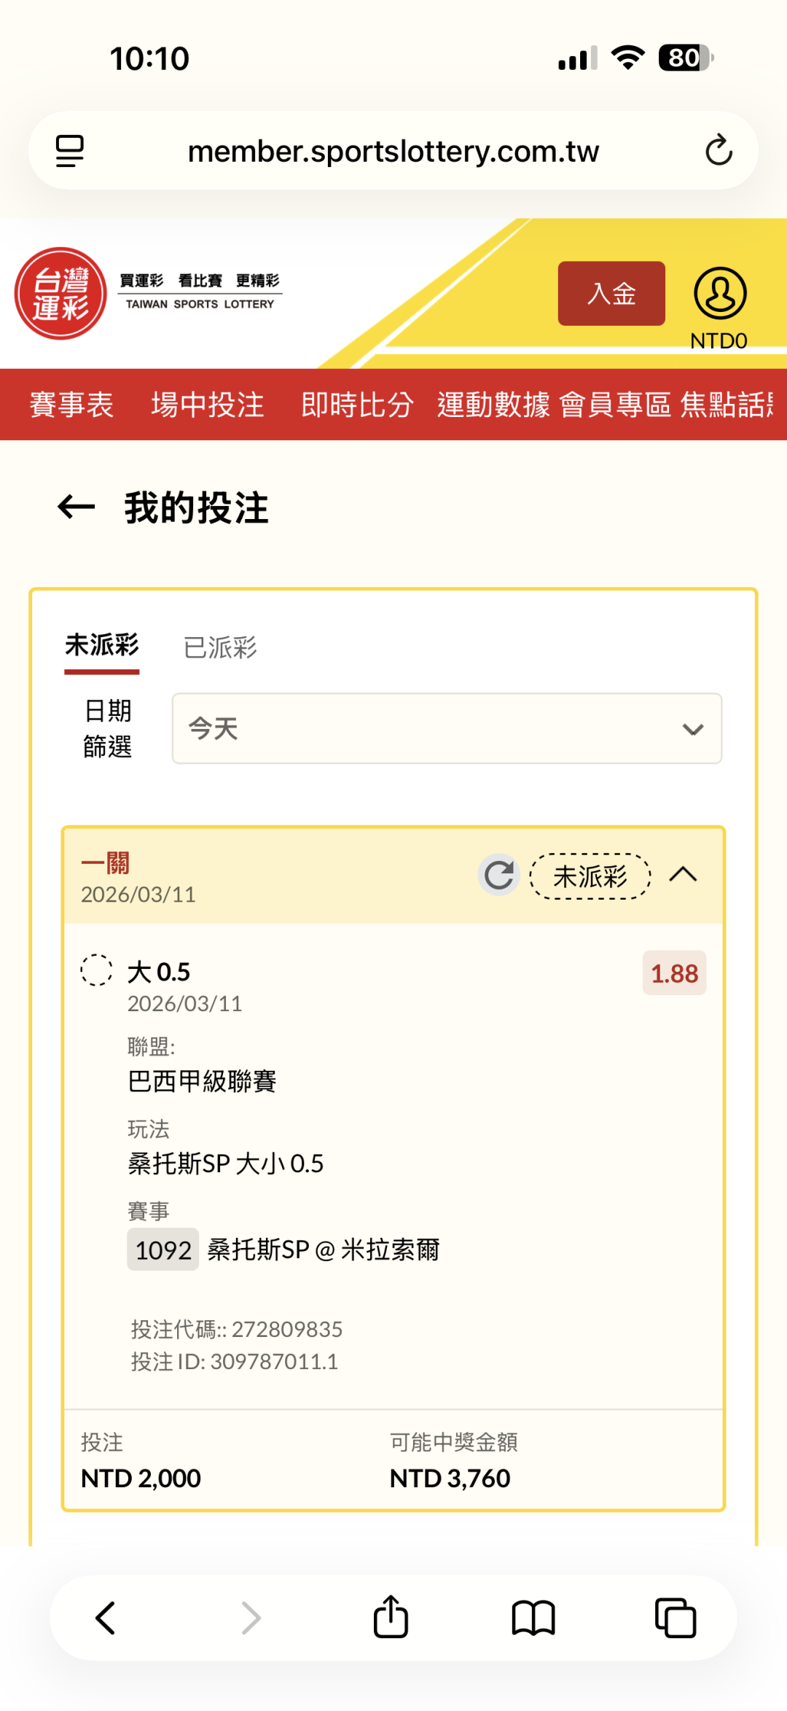Open the member account profile icon
Viewport: 787px width, 1711px height.
coord(719,293)
